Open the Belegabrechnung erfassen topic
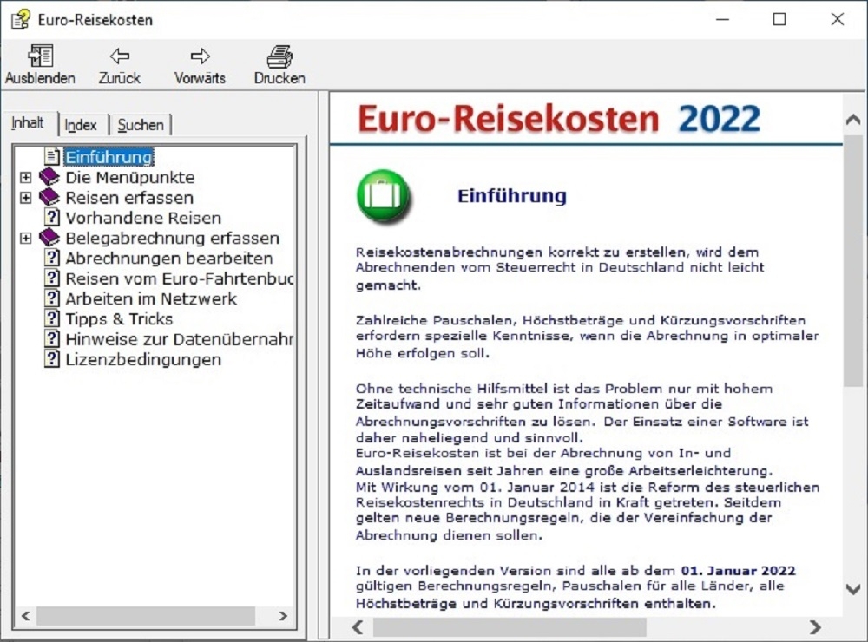 [173, 238]
